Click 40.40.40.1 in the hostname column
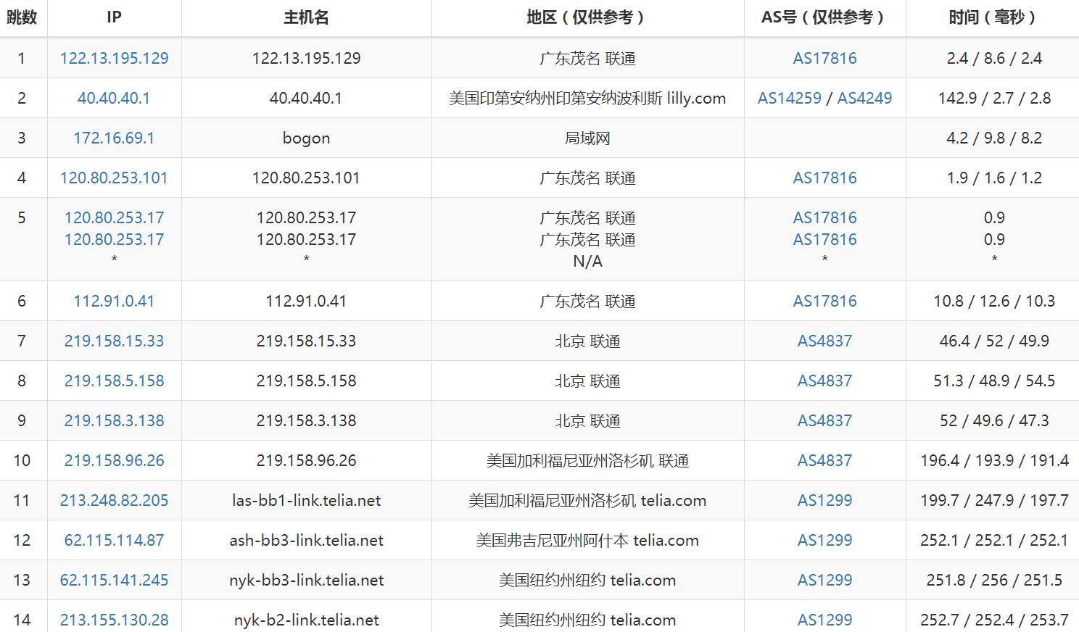 pyautogui.click(x=306, y=98)
